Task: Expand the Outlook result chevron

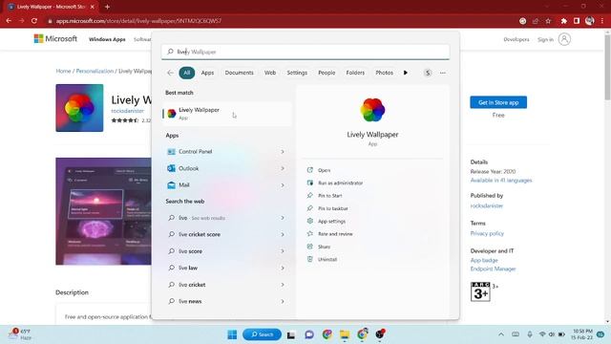Action: point(283,168)
